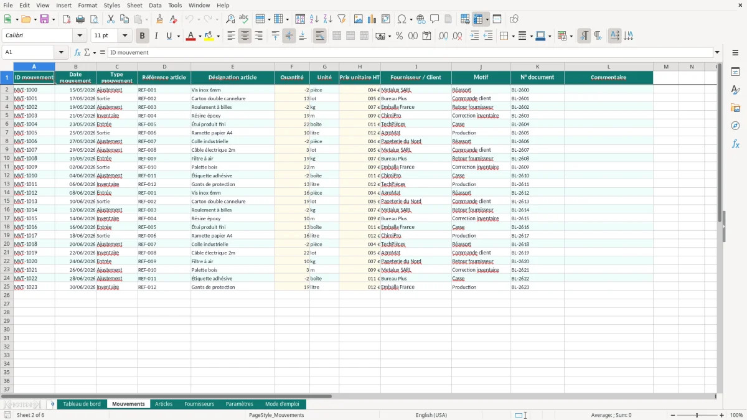Toggle Align Right
747x420 pixels.
click(x=258, y=36)
